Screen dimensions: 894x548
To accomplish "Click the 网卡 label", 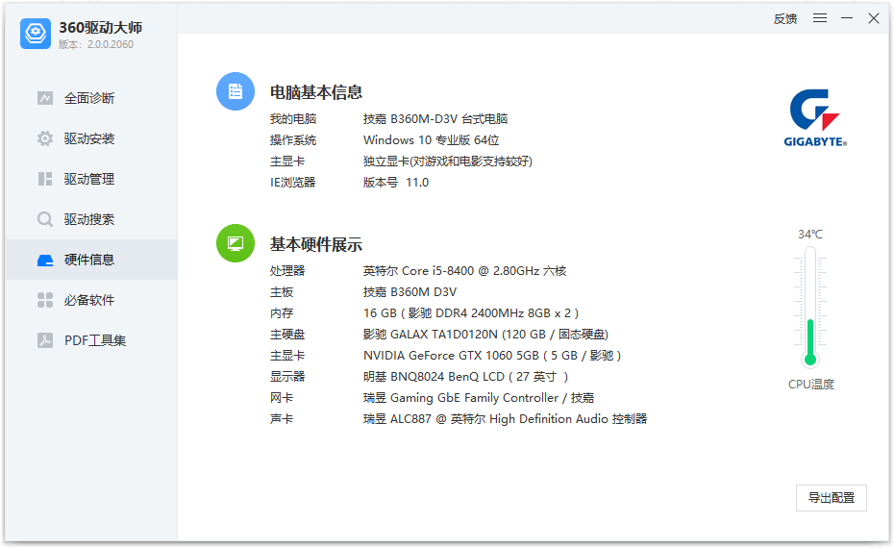I will point(282,398).
